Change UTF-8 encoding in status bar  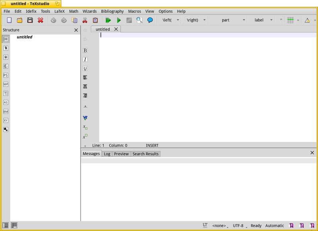[240, 226]
